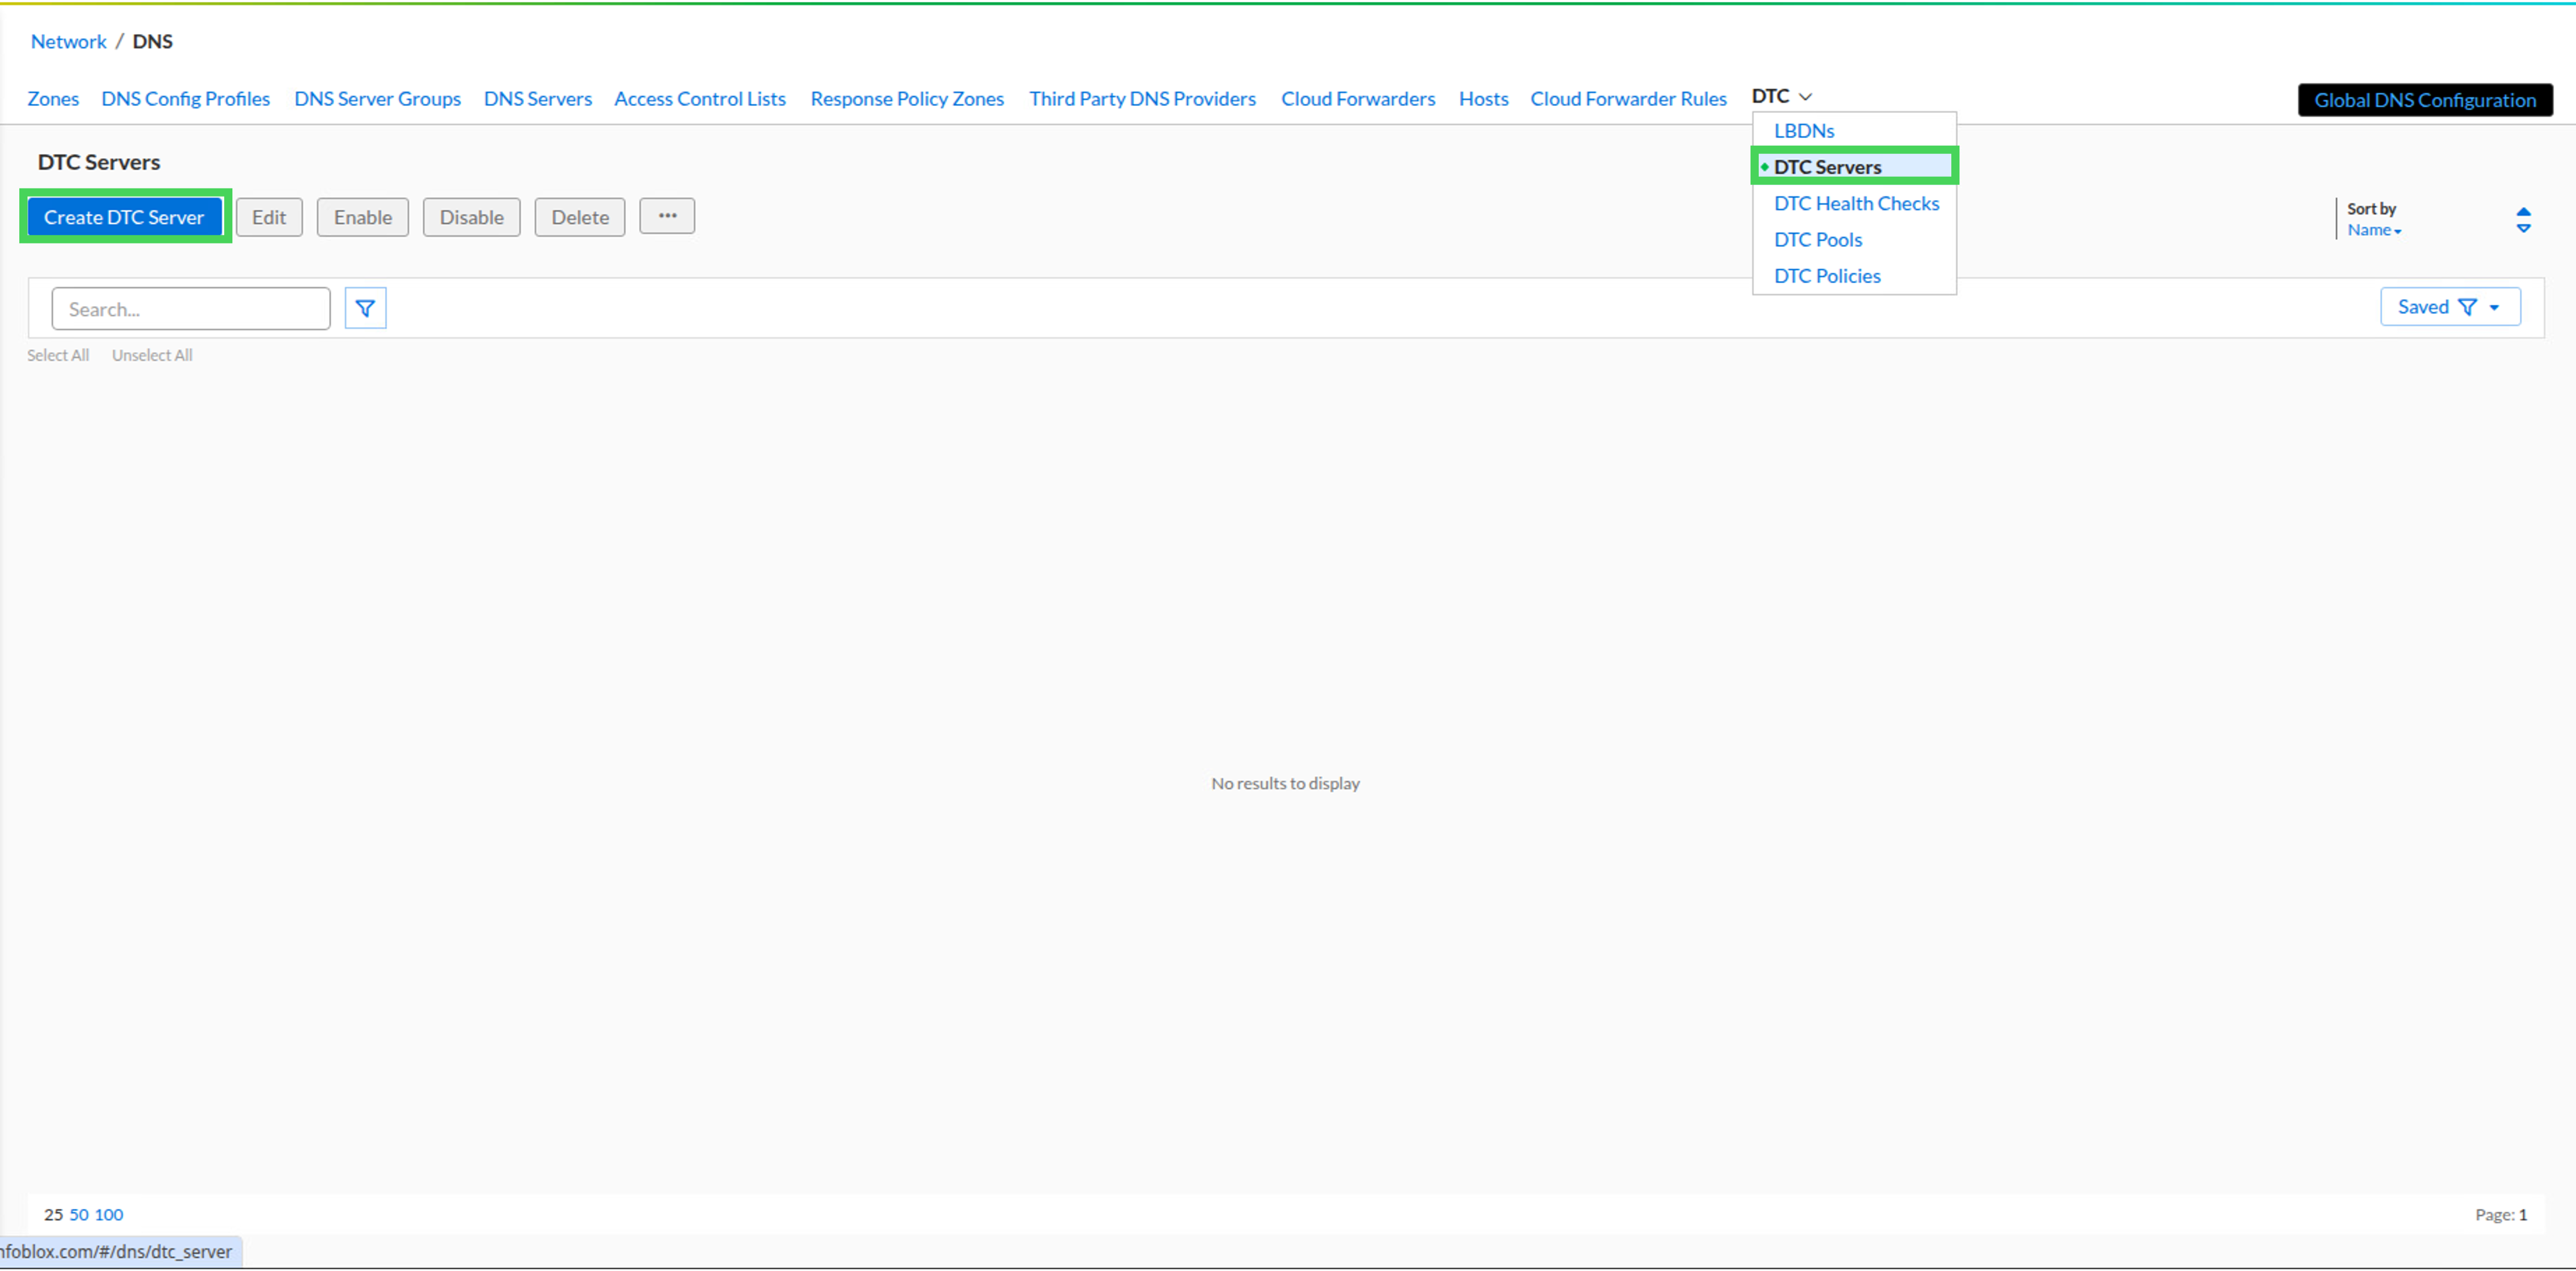
Task: Click the Unselect All link
Action: (152, 356)
